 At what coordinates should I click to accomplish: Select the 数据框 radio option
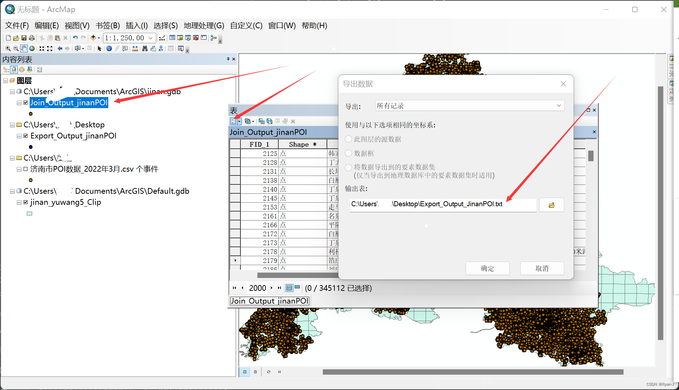(348, 153)
